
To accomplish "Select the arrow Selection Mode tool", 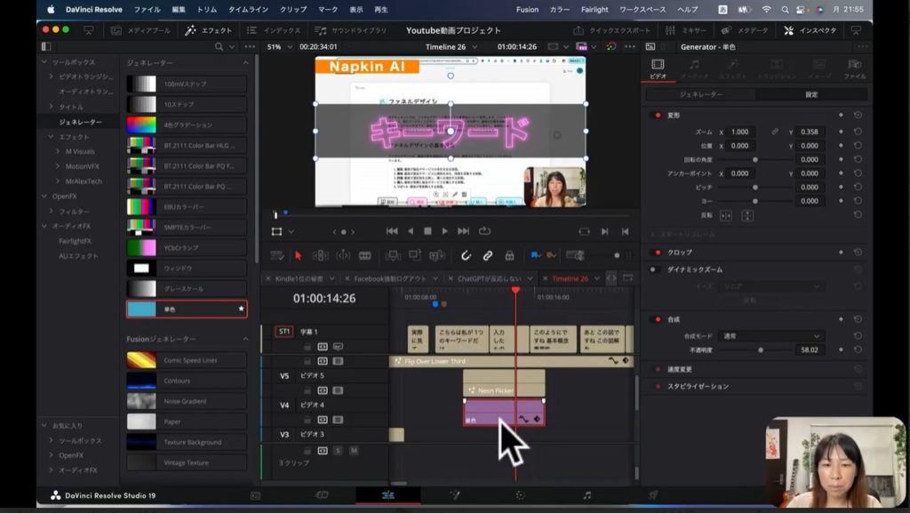I will point(298,255).
